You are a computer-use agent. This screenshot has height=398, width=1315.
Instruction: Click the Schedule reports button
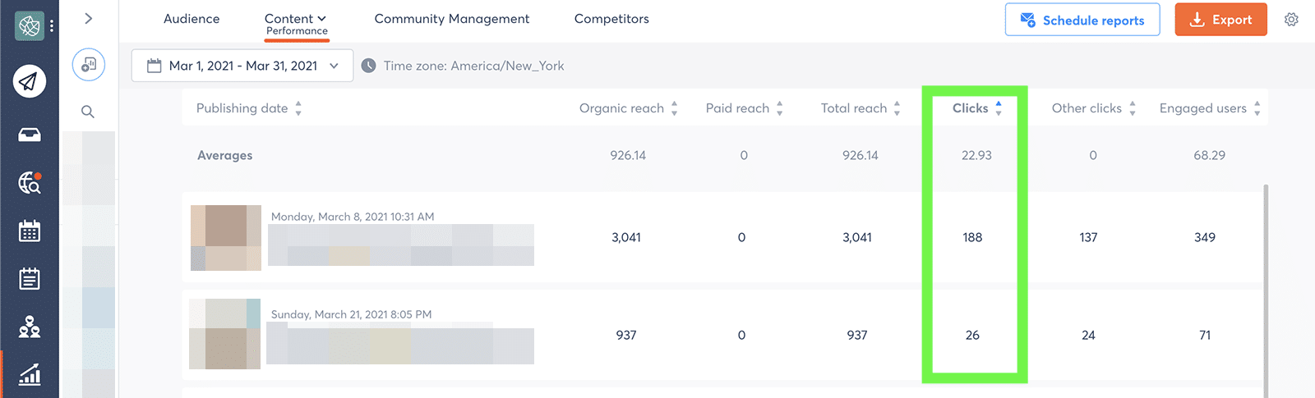1082,20
